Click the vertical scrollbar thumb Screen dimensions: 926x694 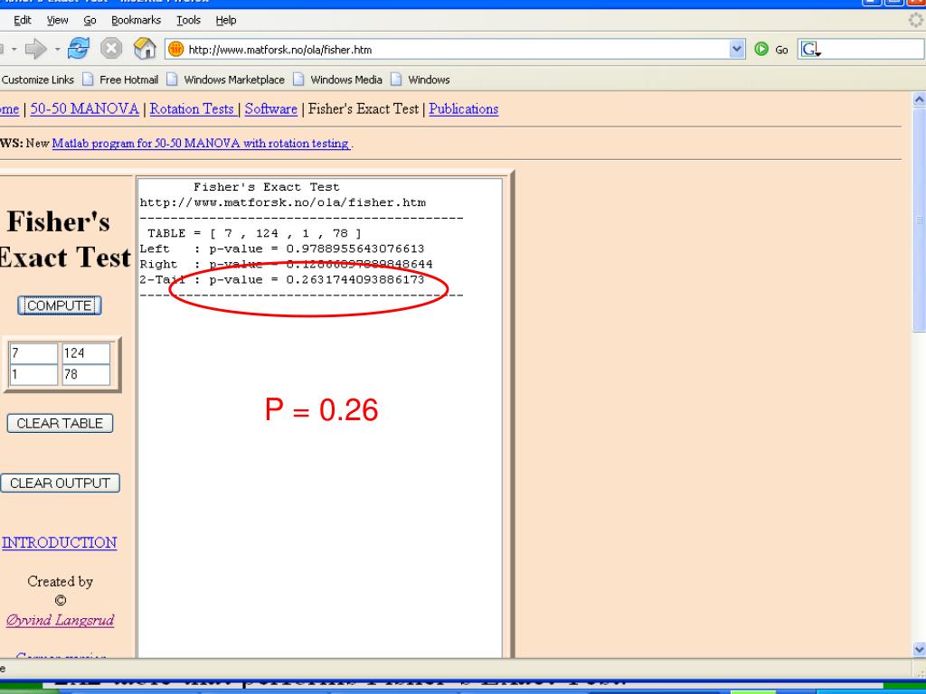coord(919,220)
